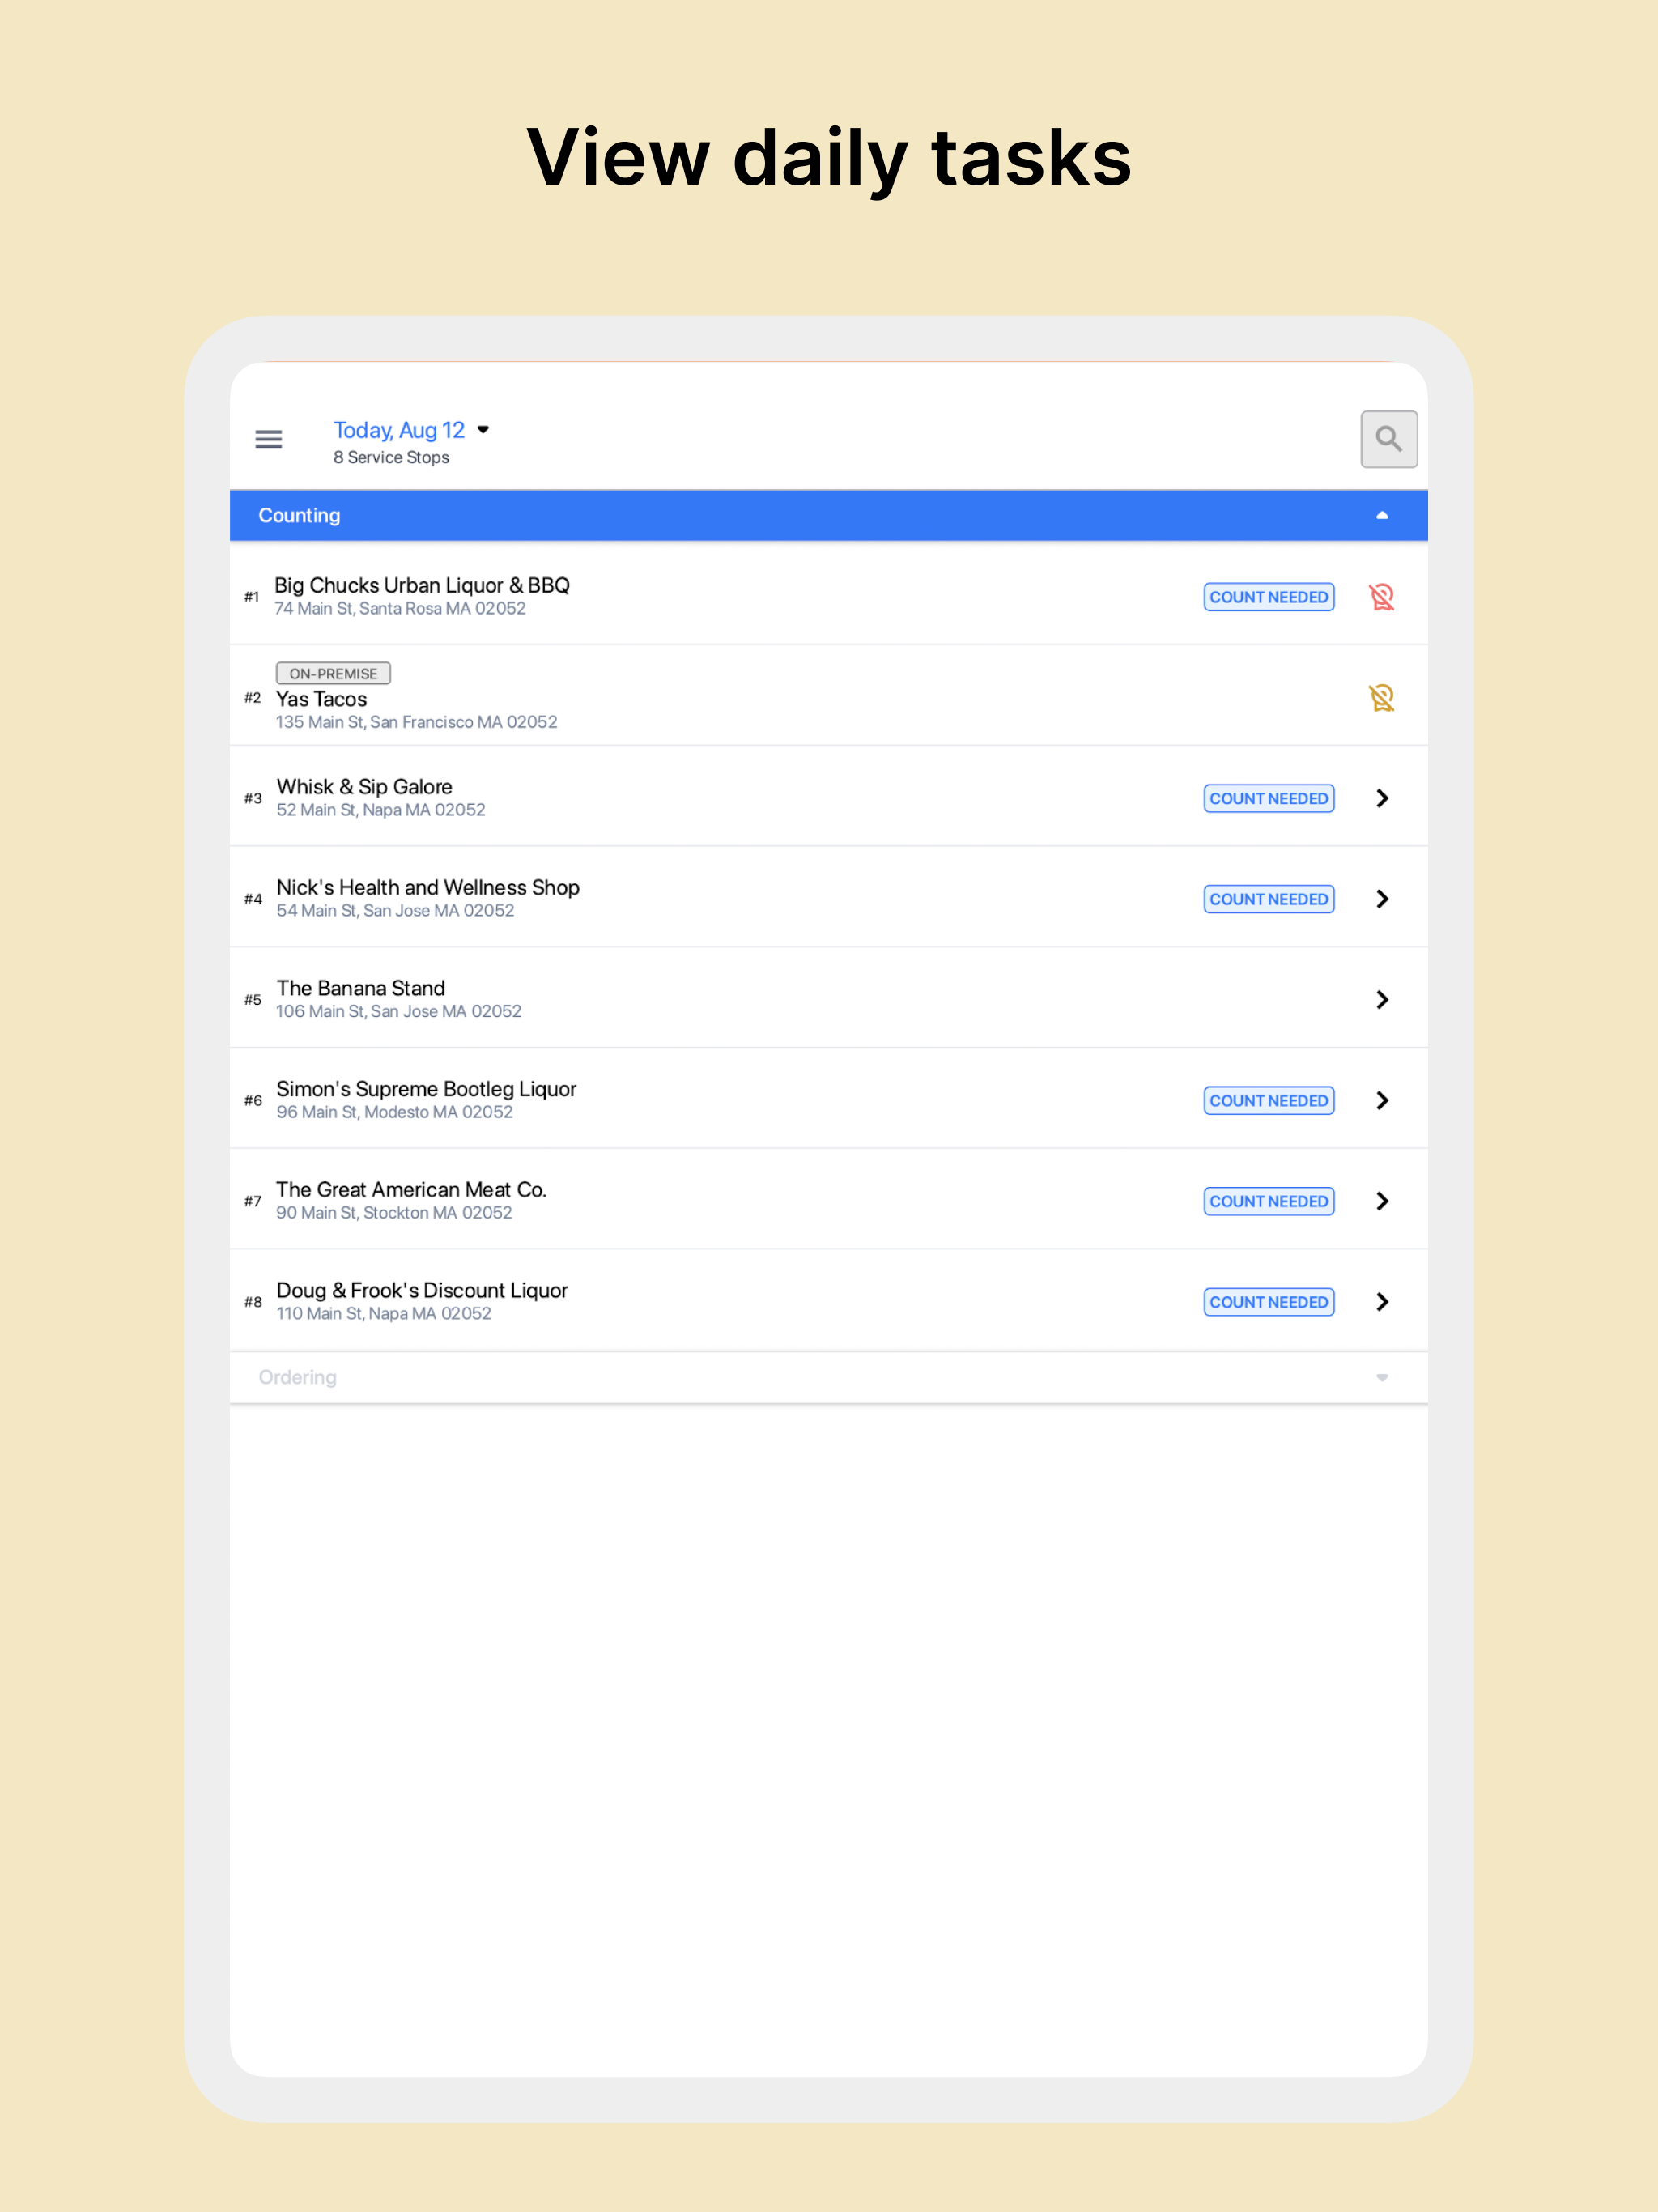1658x2212 pixels.
Task: Click the 8 Service Stops label
Action: coord(391,458)
